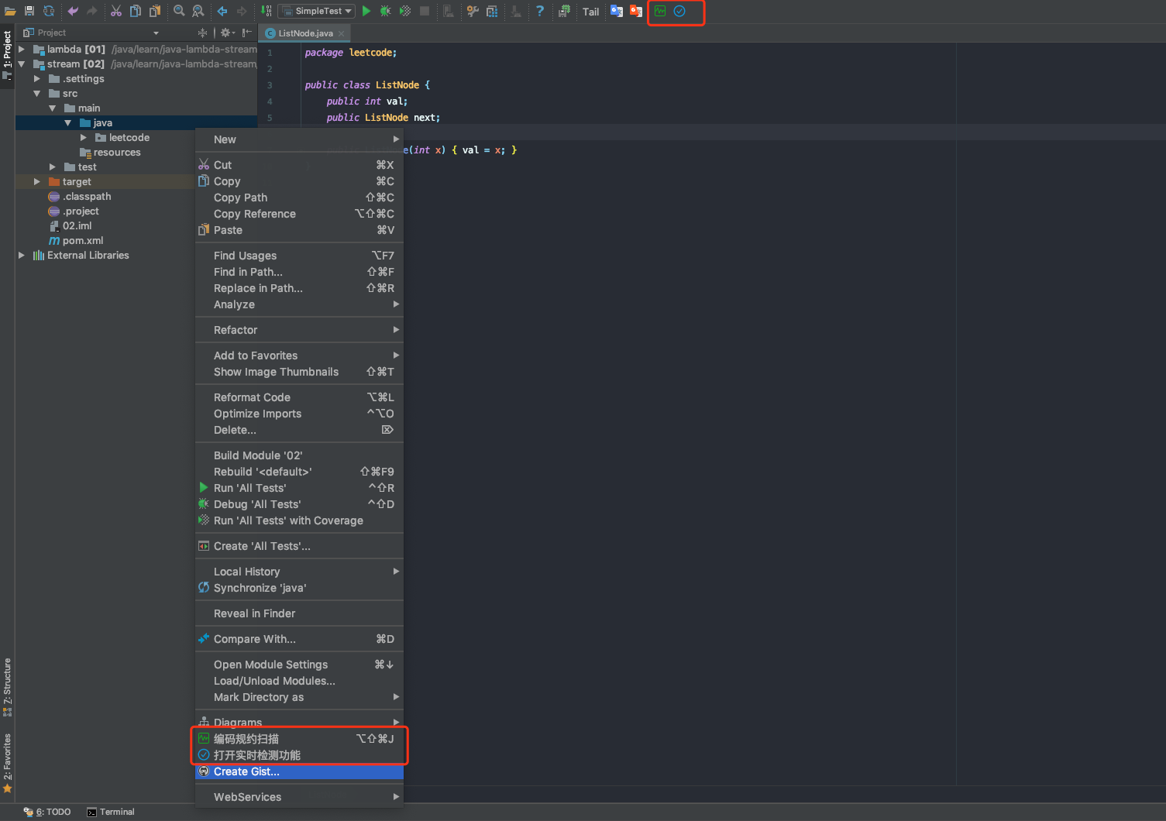Click the Undo arrow in toolbar

coord(73,11)
